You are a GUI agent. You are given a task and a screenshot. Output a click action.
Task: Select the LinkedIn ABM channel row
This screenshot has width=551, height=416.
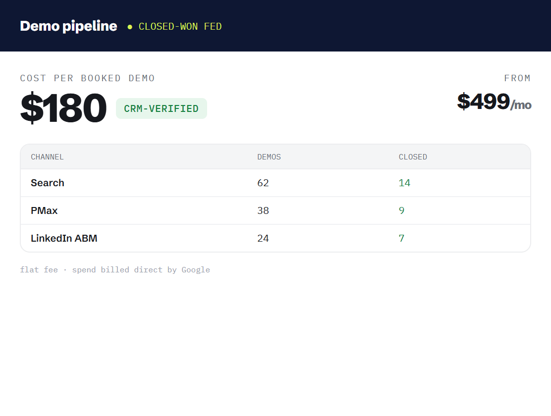(275, 238)
